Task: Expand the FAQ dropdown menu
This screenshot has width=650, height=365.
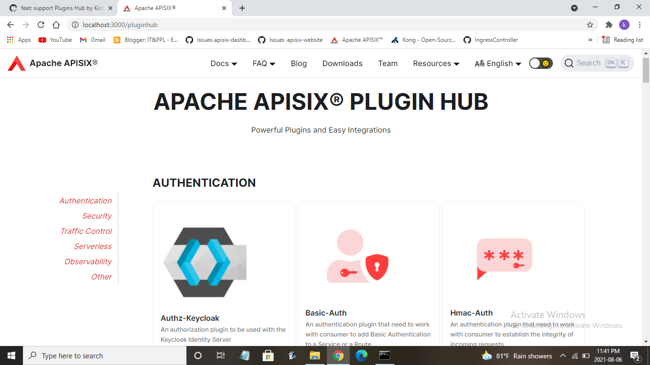Action: [x=264, y=63]
